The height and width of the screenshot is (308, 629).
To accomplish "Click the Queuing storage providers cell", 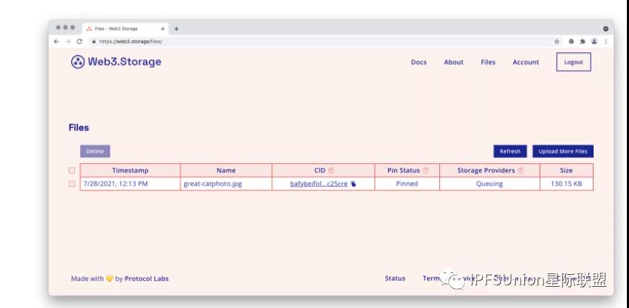I will pos(489,184).
